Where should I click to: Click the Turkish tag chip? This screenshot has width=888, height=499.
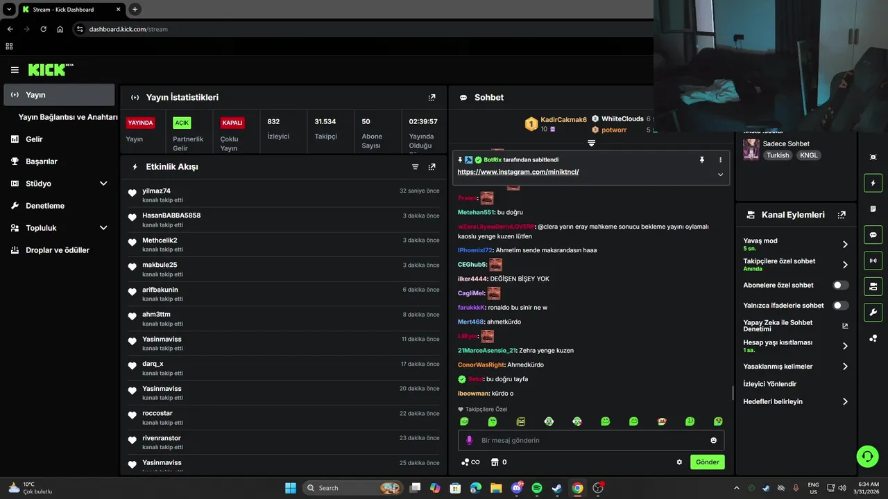[x=778, y=155]
